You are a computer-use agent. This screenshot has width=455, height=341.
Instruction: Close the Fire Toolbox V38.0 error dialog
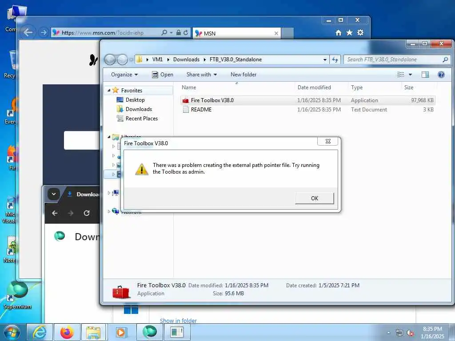[x=328, y=141]
